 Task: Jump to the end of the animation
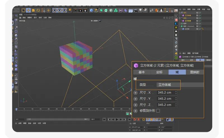129,120
